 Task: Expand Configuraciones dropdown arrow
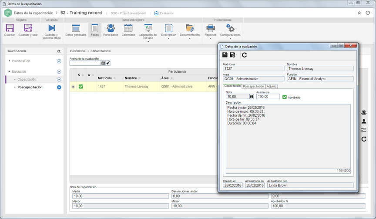230,38
